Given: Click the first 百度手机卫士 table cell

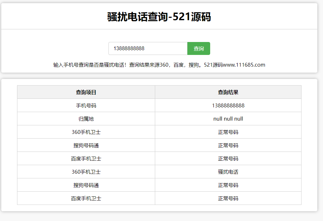Looking at the screenshot, I should [86, 159].
